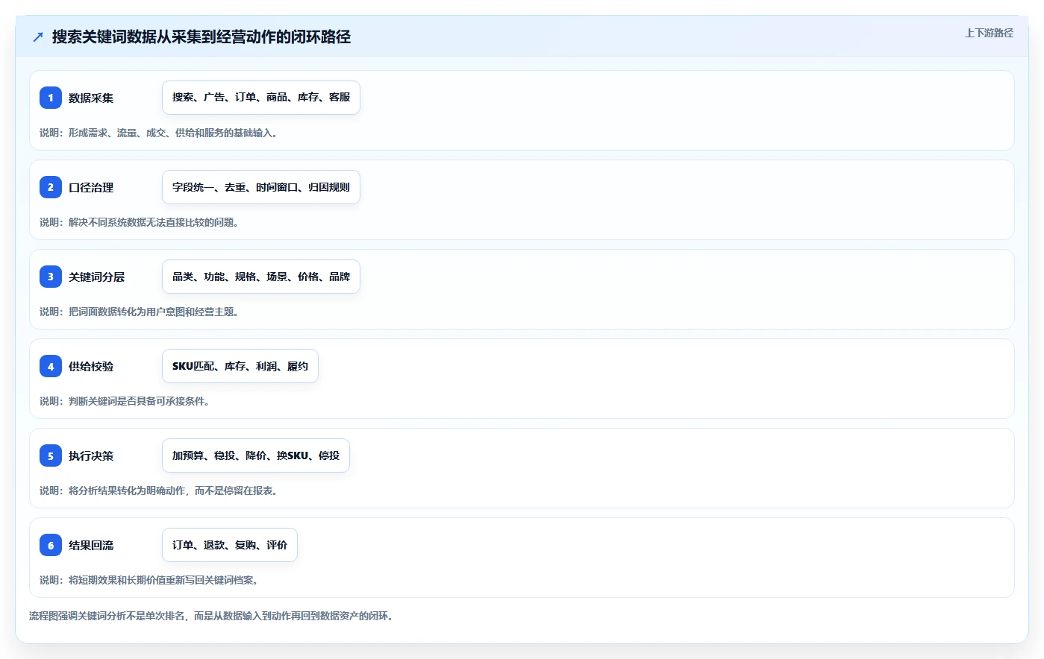Image resolution: width=1044 pixels, height=659 pixels.
Task: Click the step 6 number badge
Action: click(51, 545)
